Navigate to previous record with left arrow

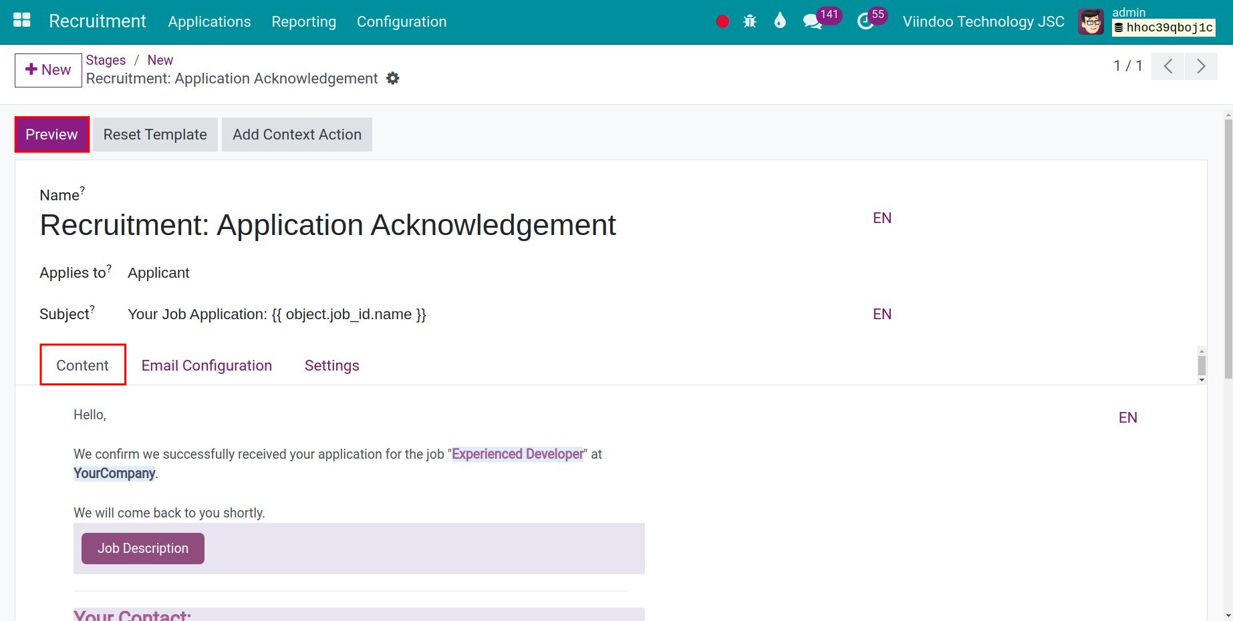click(1168, 66)
